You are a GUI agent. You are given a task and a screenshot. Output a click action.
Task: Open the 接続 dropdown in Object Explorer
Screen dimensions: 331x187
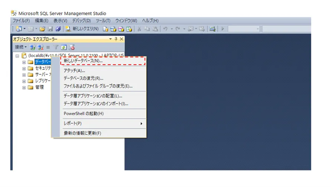20,47
